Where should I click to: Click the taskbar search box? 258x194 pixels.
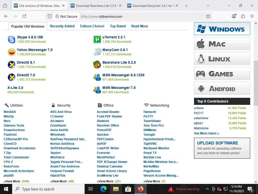click(x=48, y=189)
